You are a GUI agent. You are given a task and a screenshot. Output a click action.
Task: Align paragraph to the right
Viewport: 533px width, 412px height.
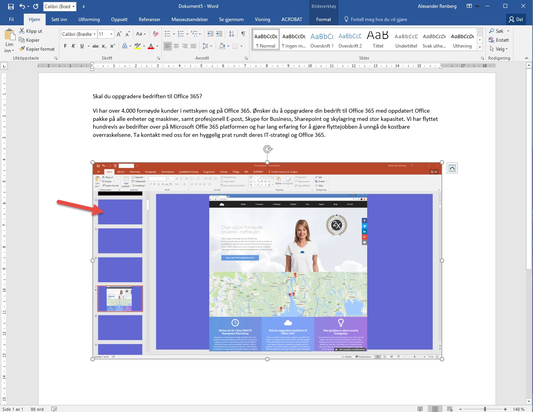(185, 46)
